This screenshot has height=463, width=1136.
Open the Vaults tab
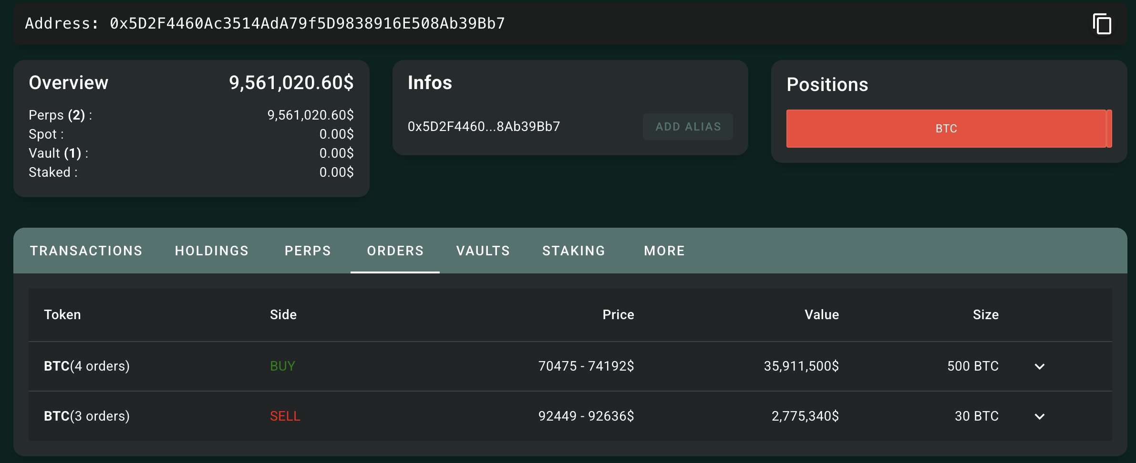[483, 251]
